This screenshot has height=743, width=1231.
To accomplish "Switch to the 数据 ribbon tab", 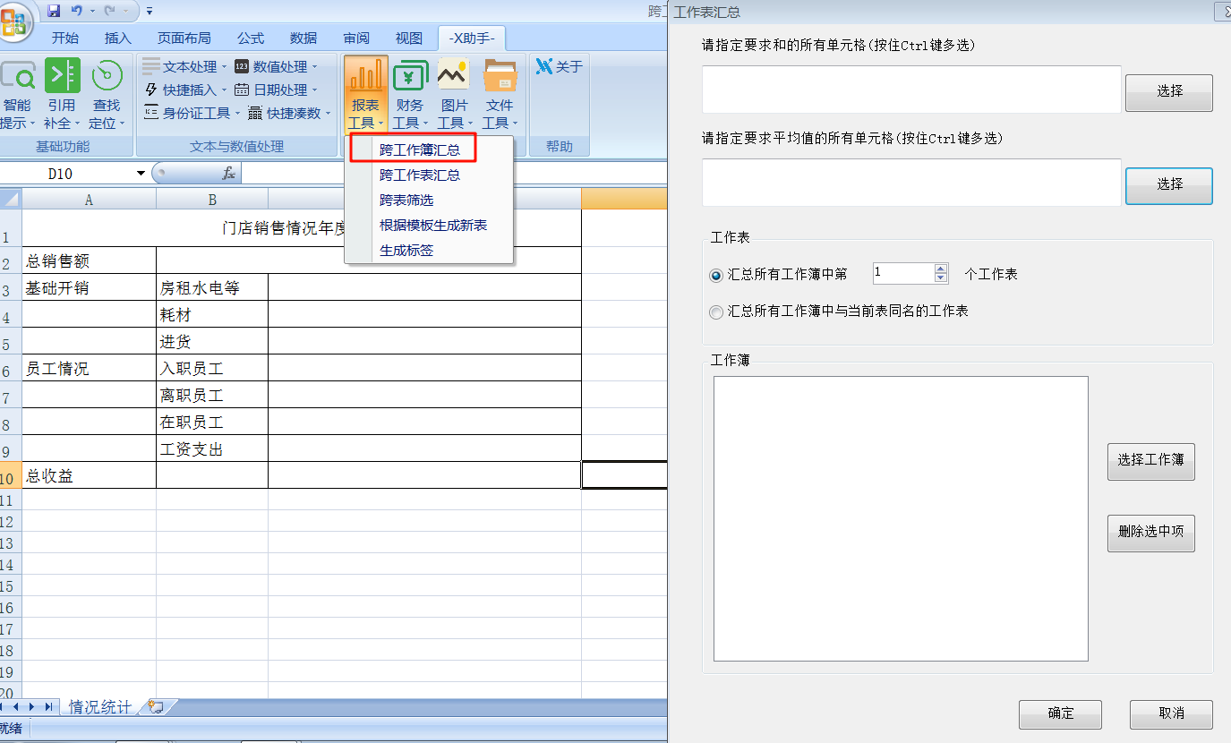I will [x=303, y=38].
